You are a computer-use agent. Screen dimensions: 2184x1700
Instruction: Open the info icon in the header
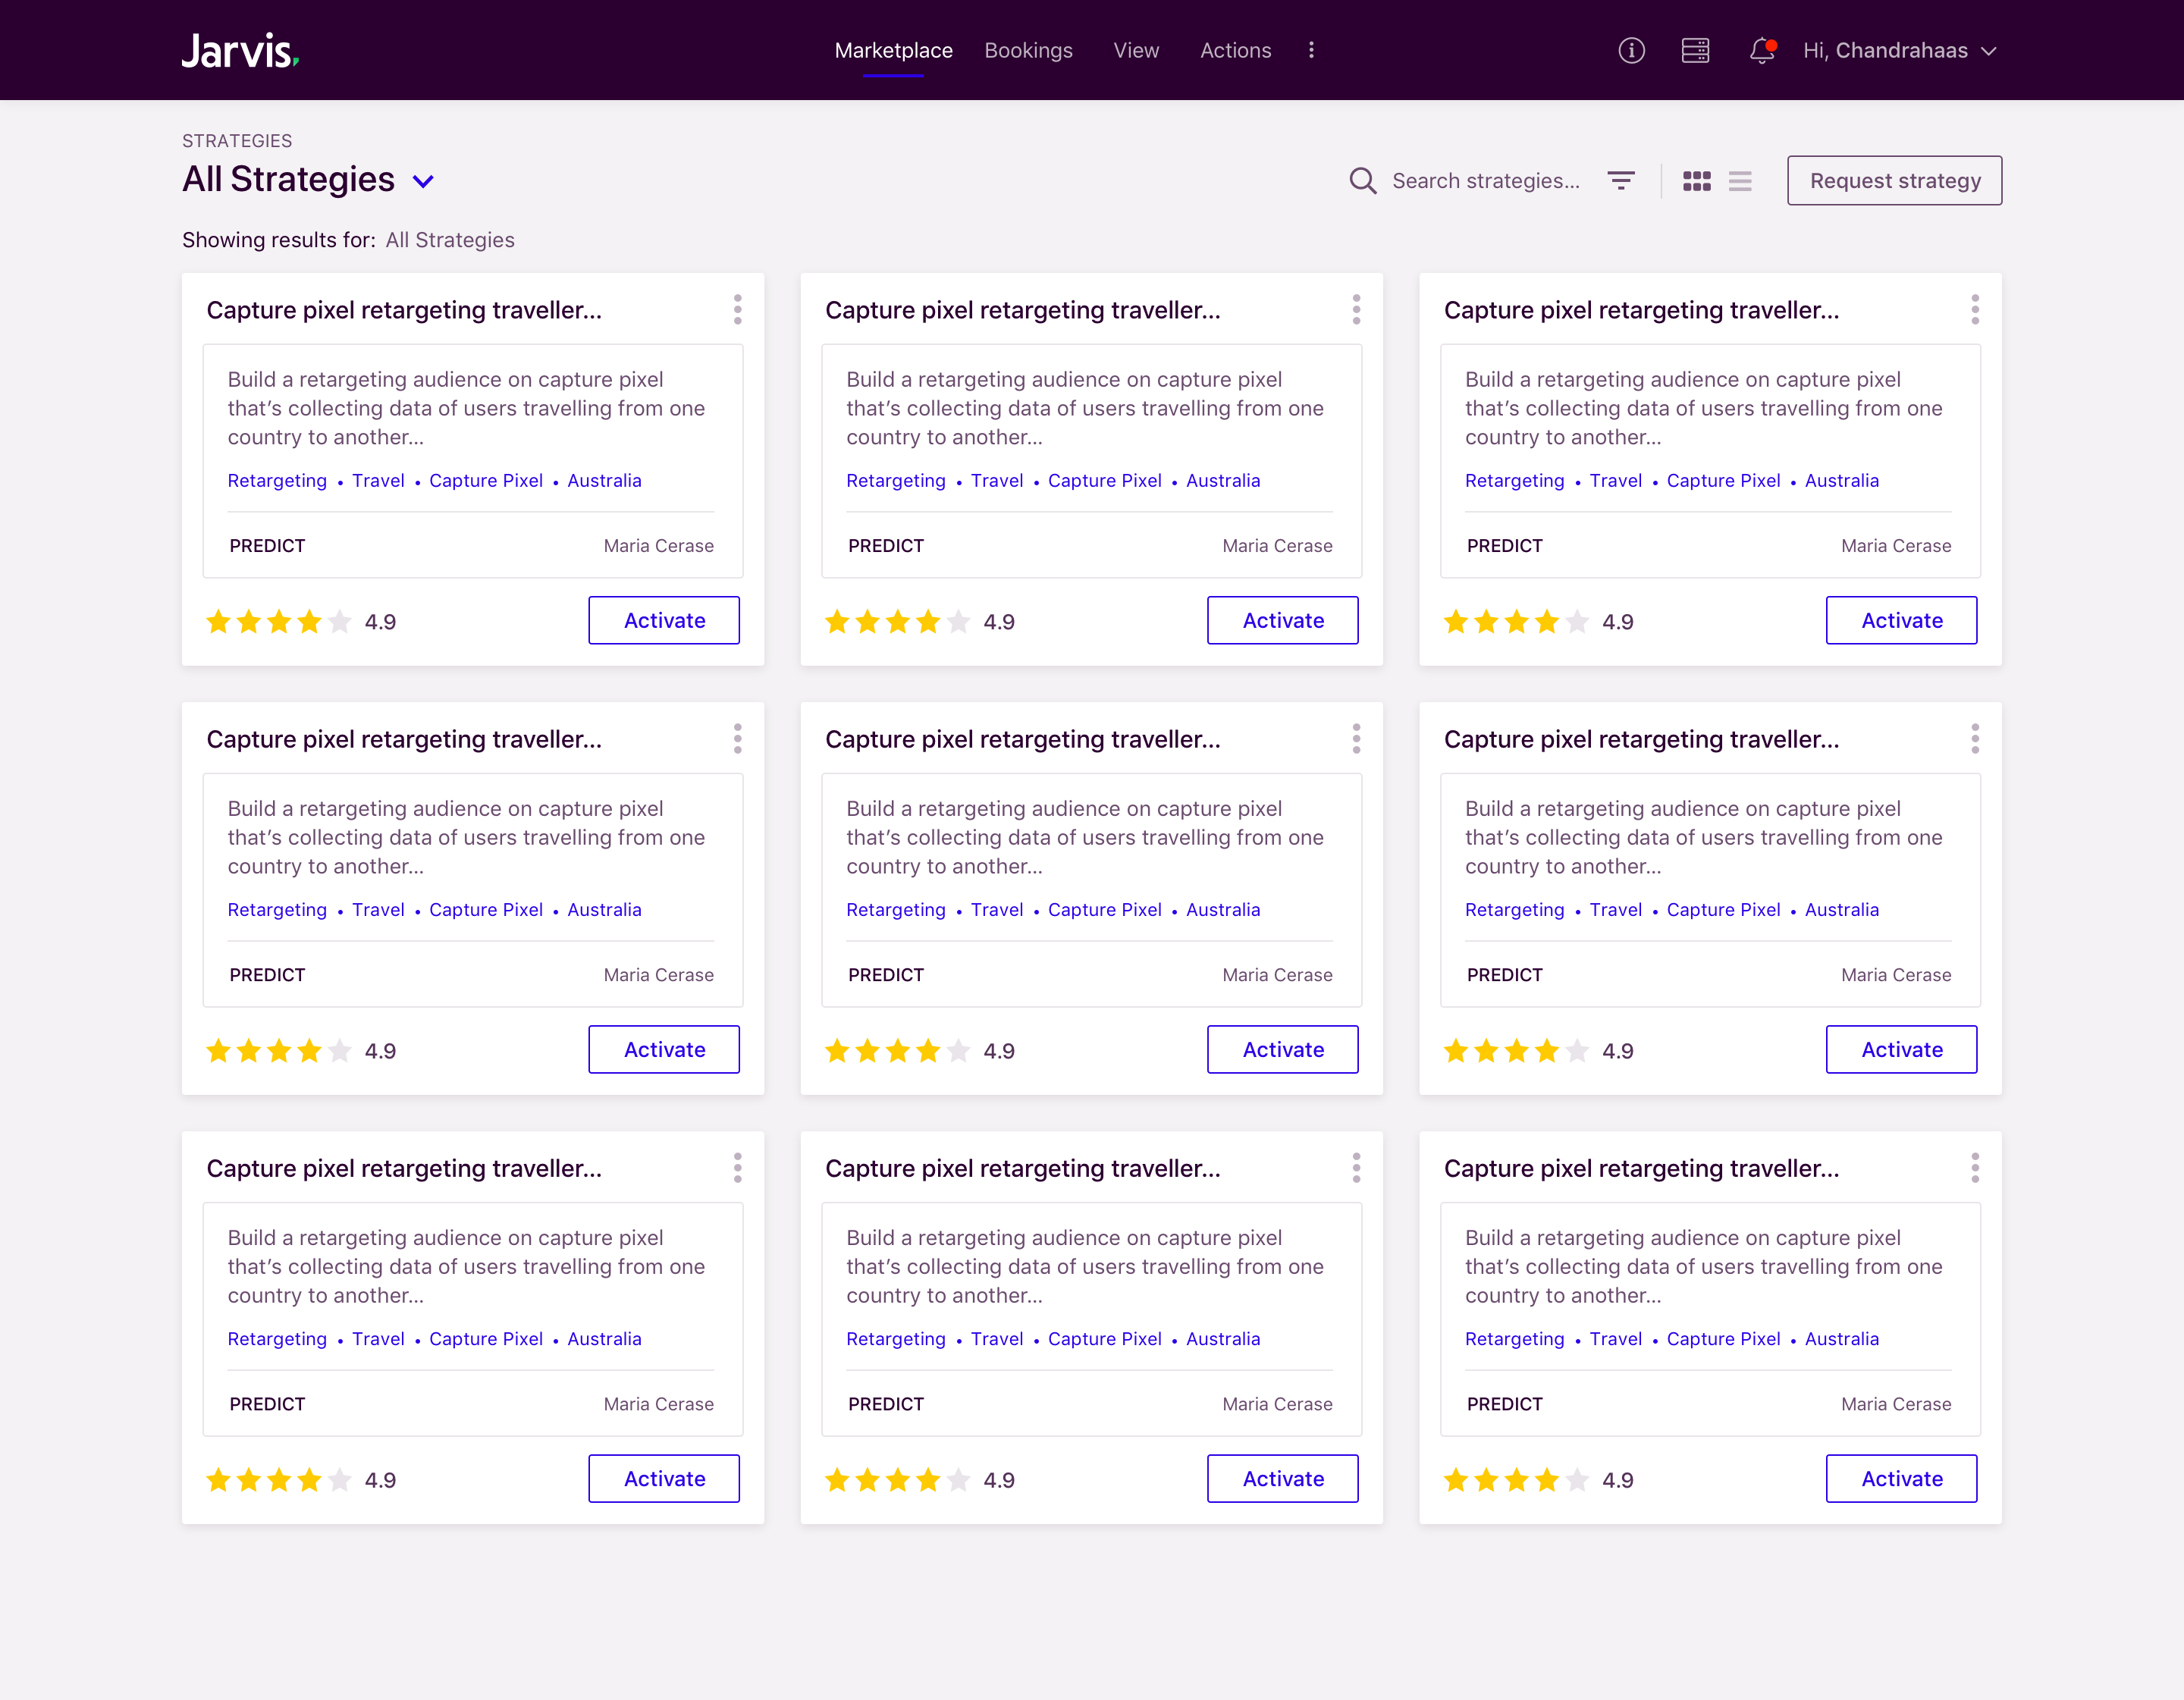coord(1631,50)
